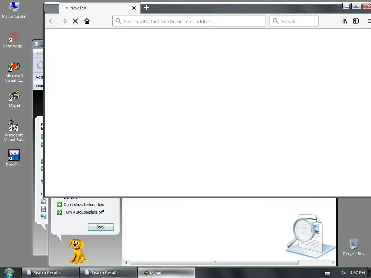Screen dimensions: 371x278
Task: Stop loading the page with X button
Action: click(x=75, y=21)
